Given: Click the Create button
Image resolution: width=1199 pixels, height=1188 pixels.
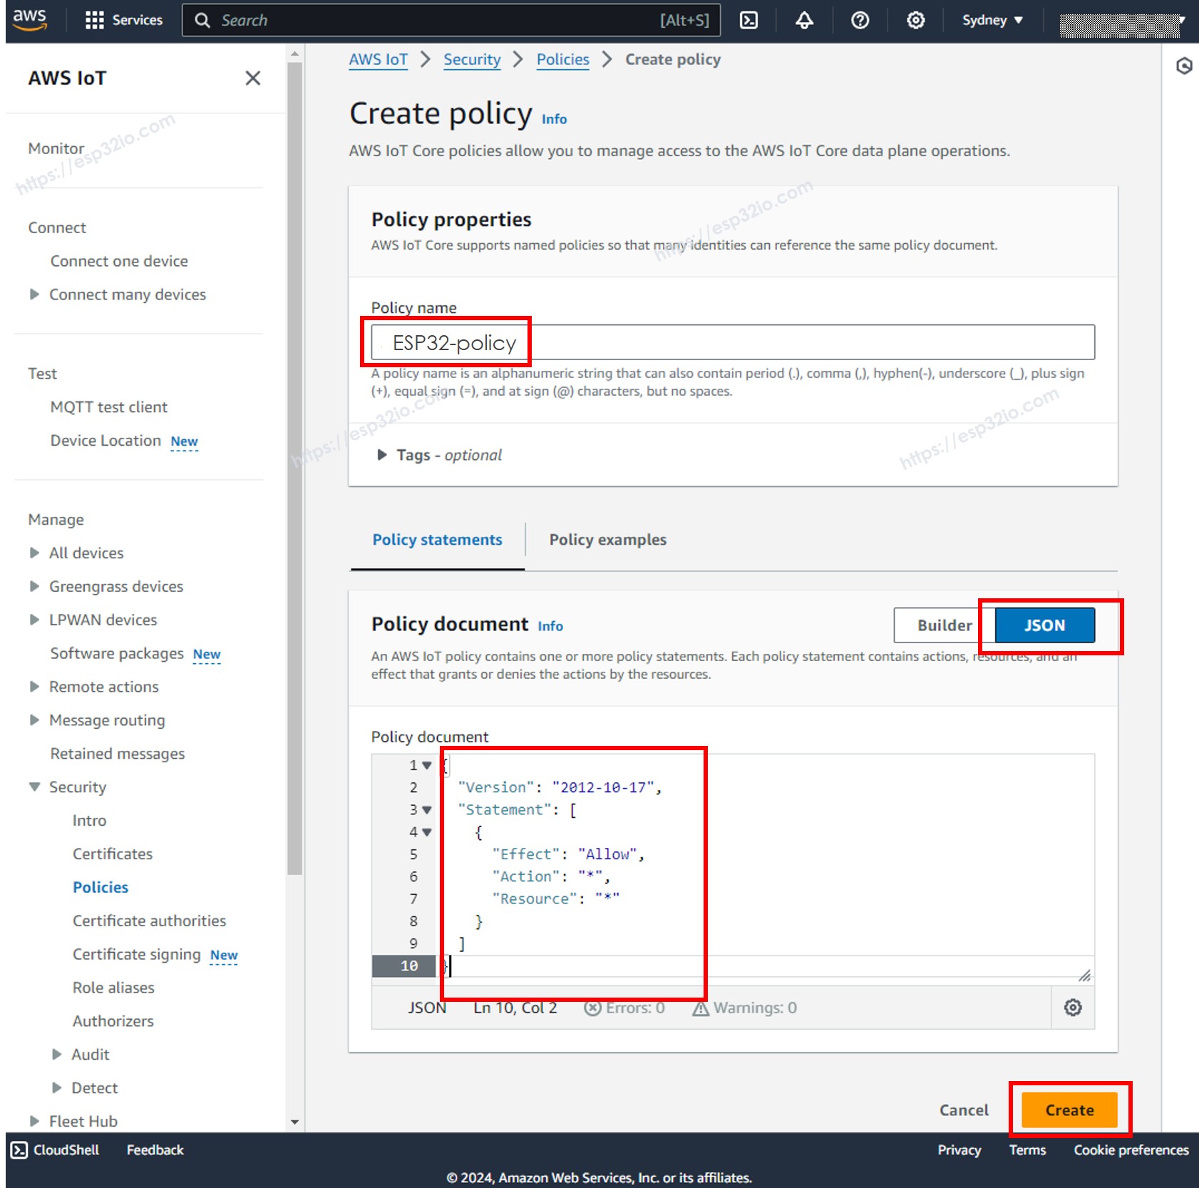Looking at the screenshot, I should pyautogui.click(x=1069, y=1110).
